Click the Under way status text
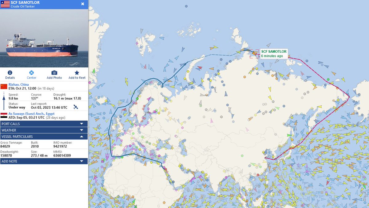This screenshot has width=369, height=208. pos(17,108)
